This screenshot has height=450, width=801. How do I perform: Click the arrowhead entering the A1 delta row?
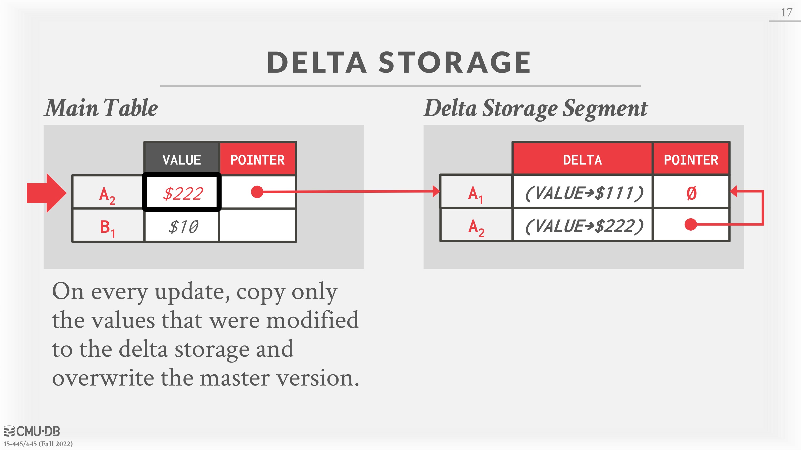coord(436,191)
